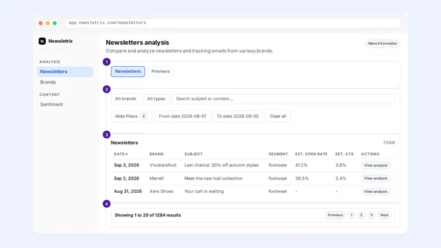Screen dimensions: 441x248
Task: Click the 2.4% CTR value
Action: click(x=340, y=178)
